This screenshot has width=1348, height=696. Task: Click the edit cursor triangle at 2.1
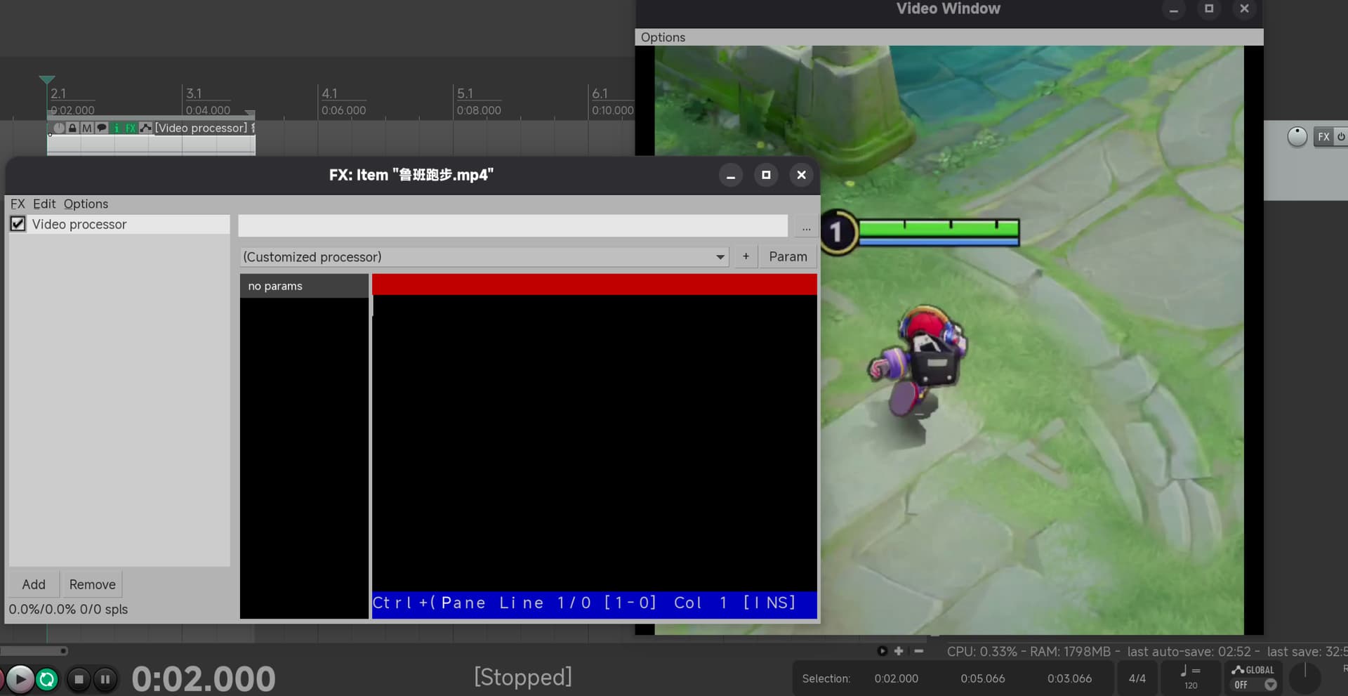47,80
